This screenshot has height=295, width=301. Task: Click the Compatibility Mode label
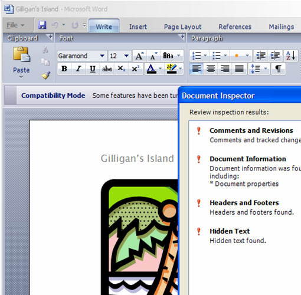tap(53, 96)
